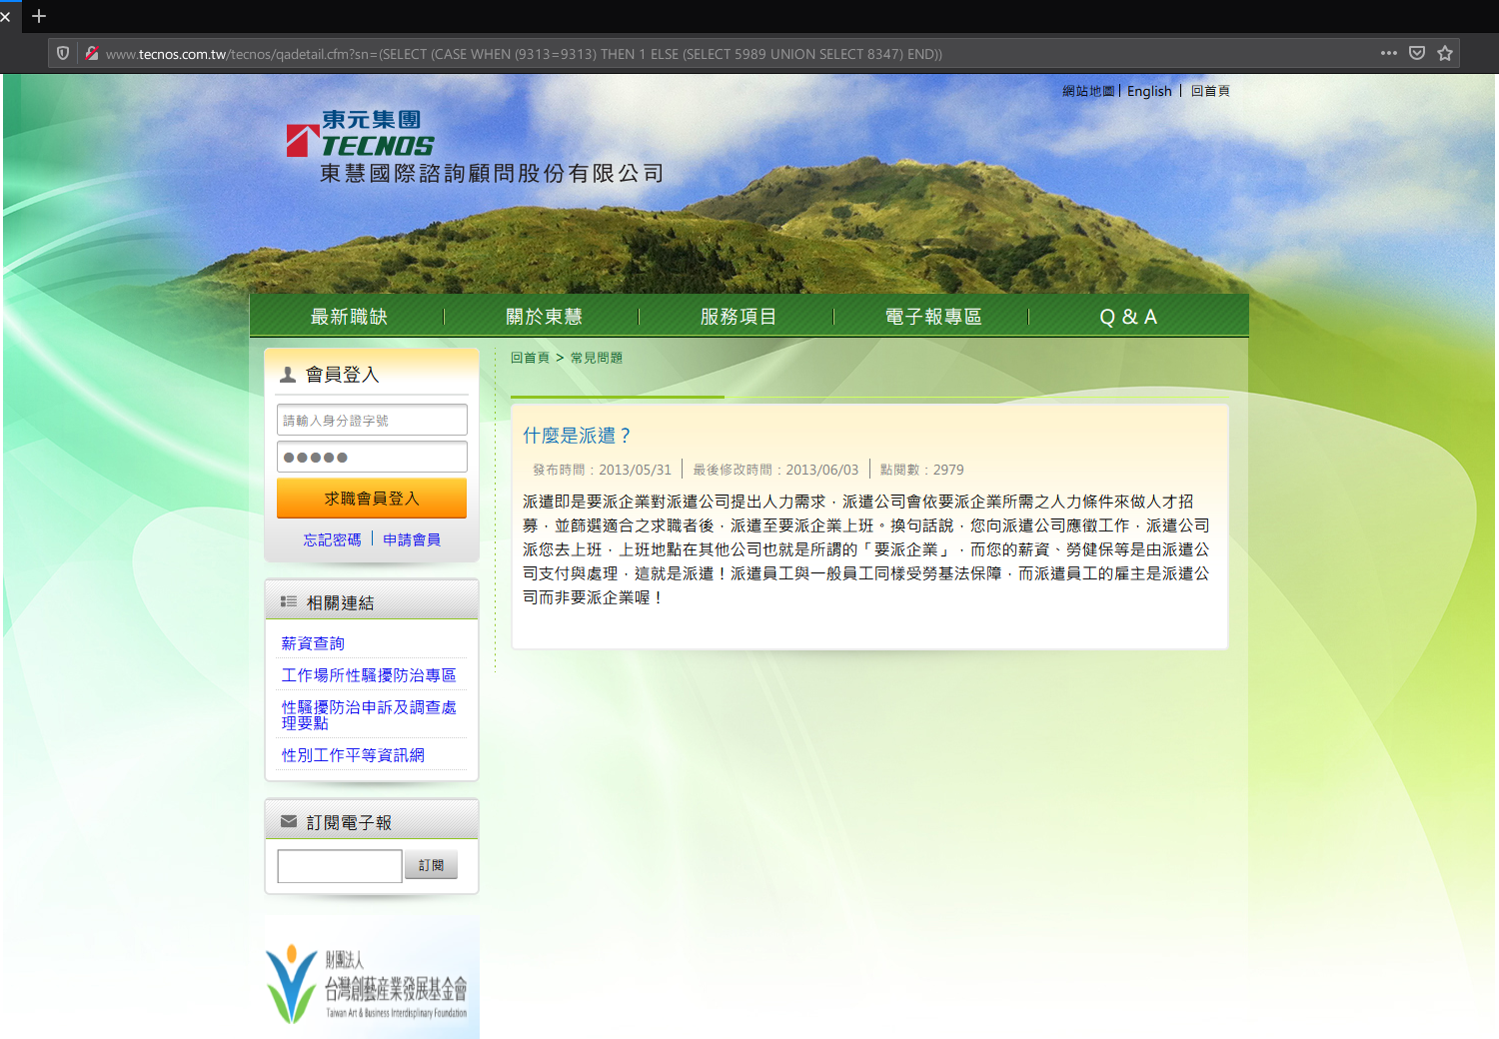This screenshot has height=1039, width=1499.
Task: Open the 電子報專區 menu
Action: pos(932,317)
